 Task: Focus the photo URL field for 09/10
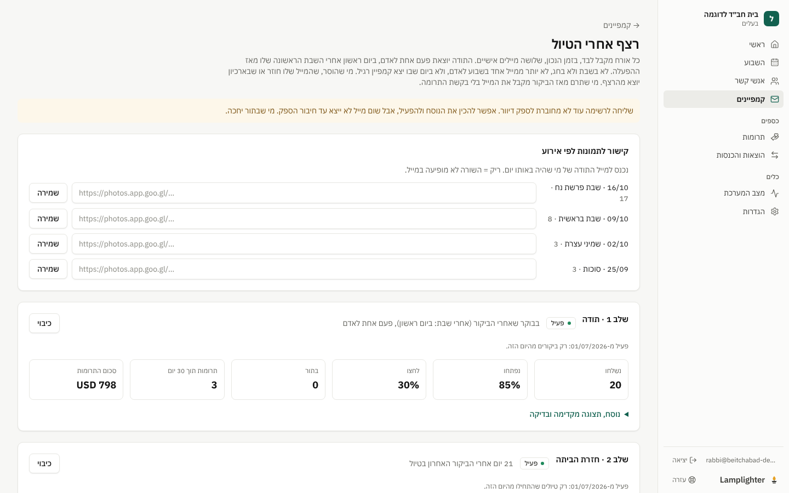304,219
